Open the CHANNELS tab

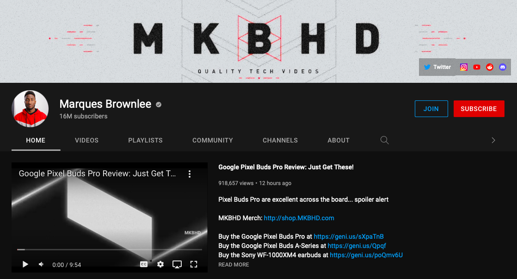280,140
